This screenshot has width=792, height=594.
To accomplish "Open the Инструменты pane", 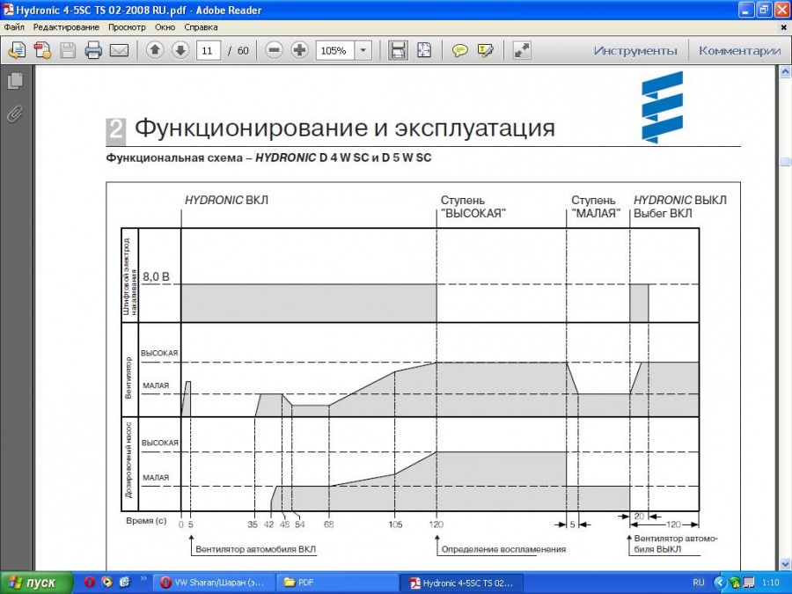I will (x=635, y=50).
